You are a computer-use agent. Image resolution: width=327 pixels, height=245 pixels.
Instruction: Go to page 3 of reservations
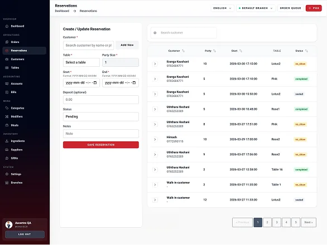point(277,222)
